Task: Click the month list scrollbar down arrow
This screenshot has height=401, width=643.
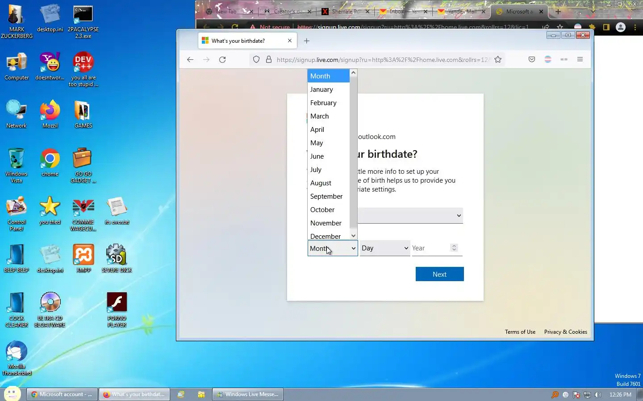Action: pos(353,236)
